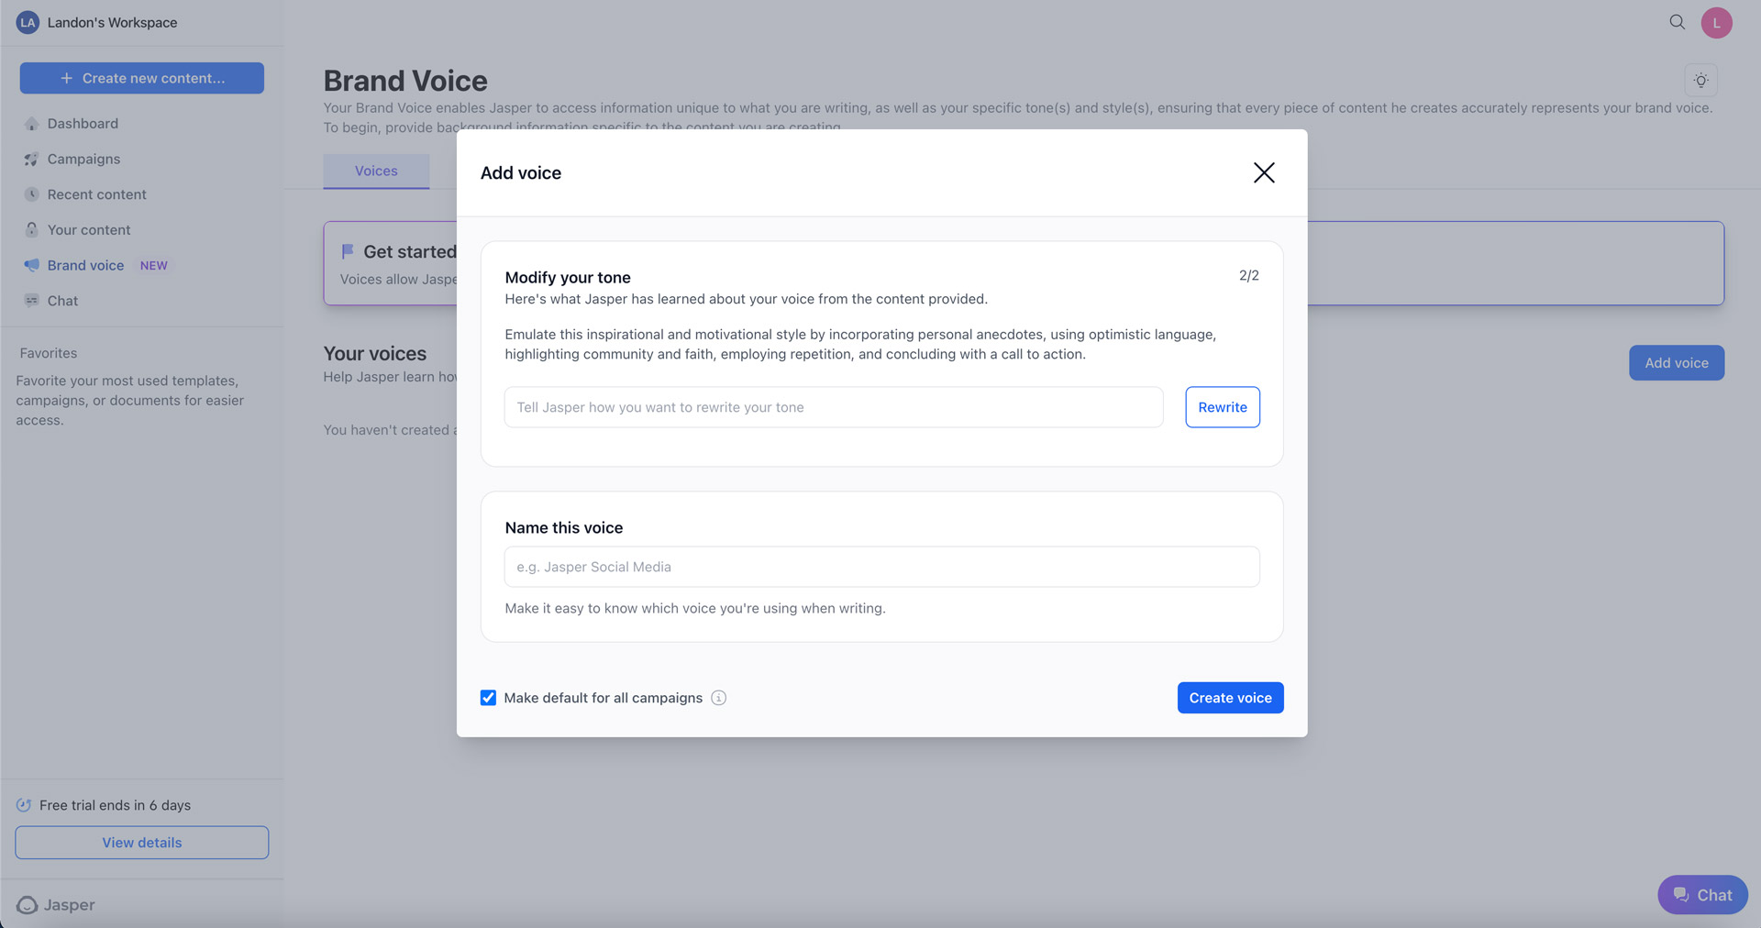Click View details for free trial

141,843
